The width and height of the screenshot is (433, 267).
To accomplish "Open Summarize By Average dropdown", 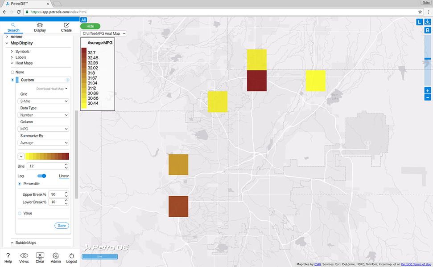I will point(43,143).
